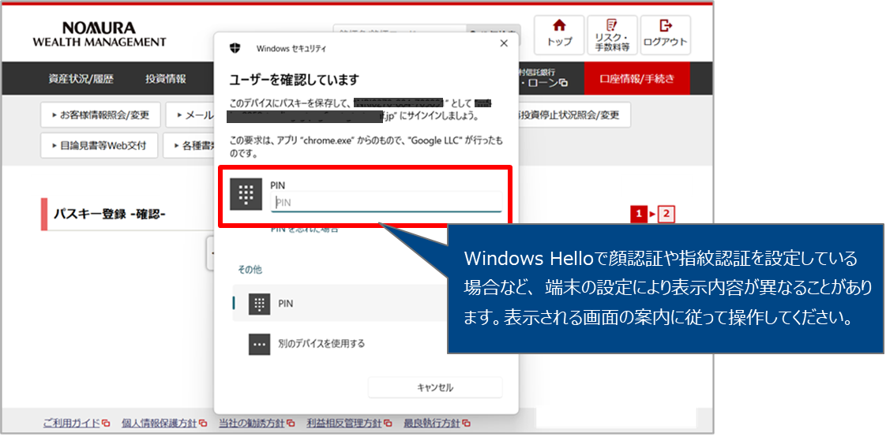Click the three-dot icon for 別のデバイスを使用する
886x437 pixels.
(259, 344)
